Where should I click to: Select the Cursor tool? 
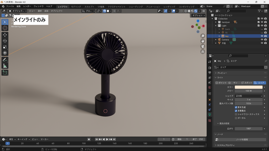[x=5, y=28]
